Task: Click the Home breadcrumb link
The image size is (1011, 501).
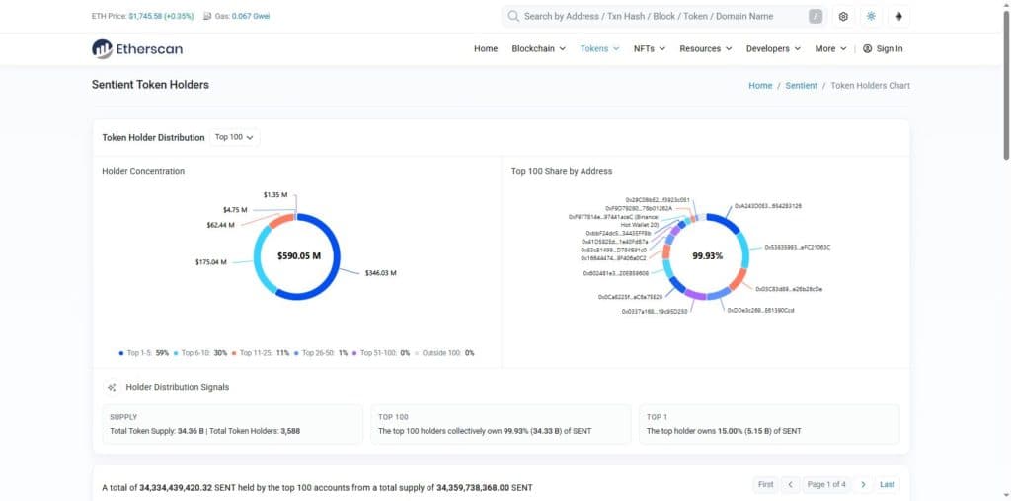Action: click(760, 86)
